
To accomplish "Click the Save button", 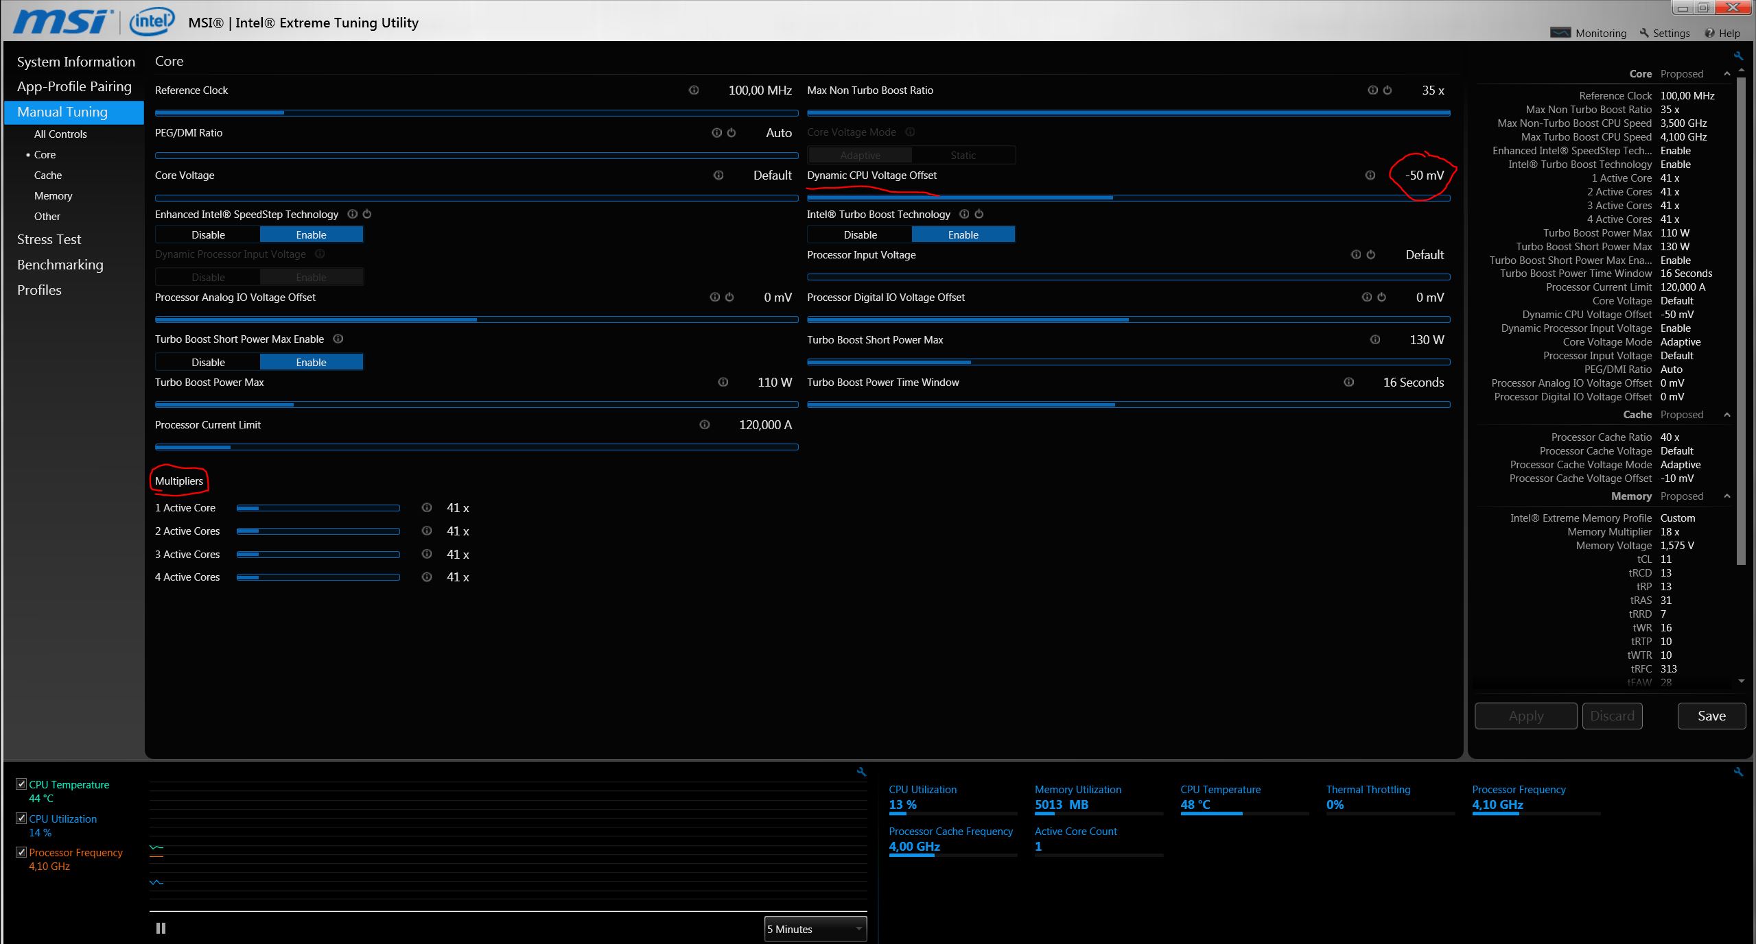I will click(x=1711, y=716).
